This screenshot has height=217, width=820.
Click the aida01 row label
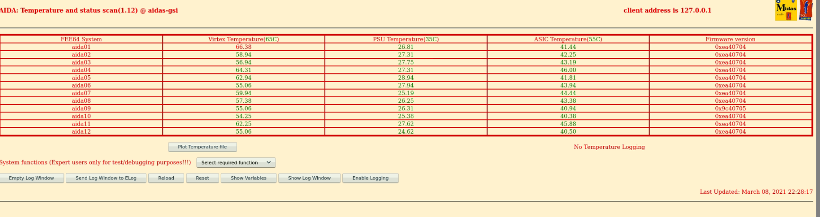point(81,47)
